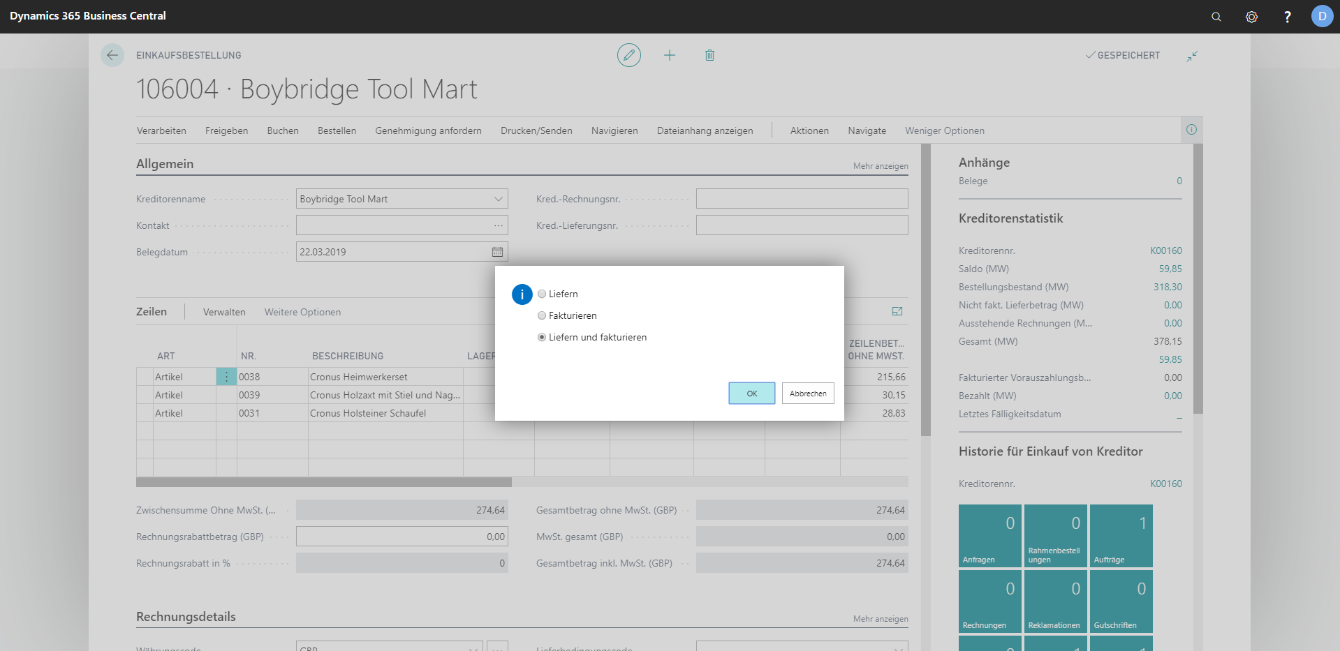Image resolution: width=1340 pixels, height=651 pixels.
Task: Collapse the Allgemein section header
Action: [165, 164]
